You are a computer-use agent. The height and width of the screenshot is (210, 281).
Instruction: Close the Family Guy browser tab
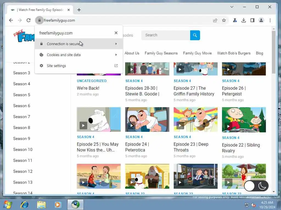click(68, 10)
